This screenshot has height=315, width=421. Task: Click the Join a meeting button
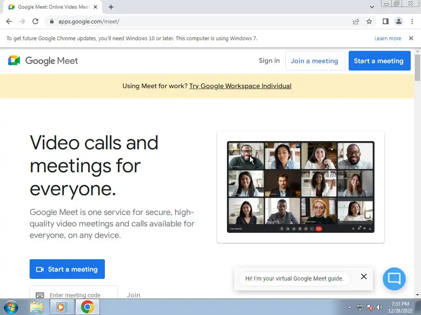pos(315,61)
